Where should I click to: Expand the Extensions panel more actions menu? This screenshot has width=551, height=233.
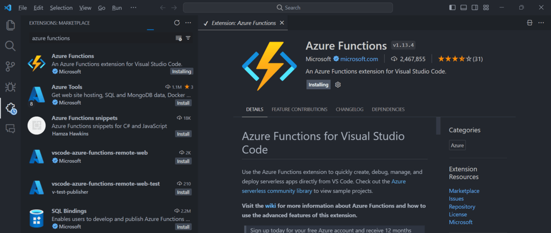[x=188, y=23]
